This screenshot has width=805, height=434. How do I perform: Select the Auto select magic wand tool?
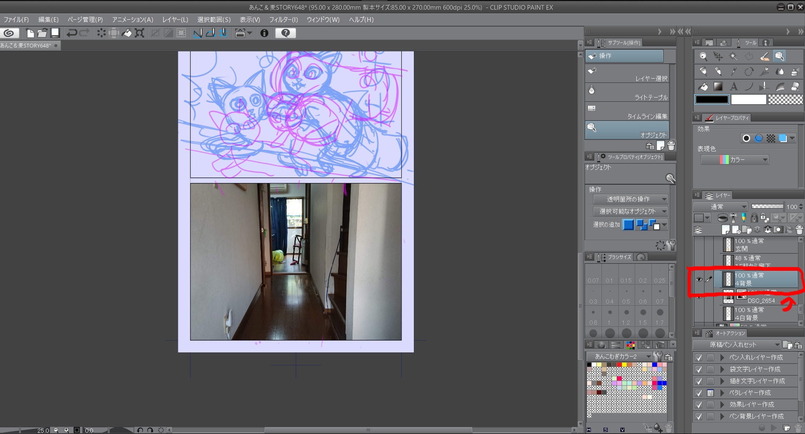733,56
